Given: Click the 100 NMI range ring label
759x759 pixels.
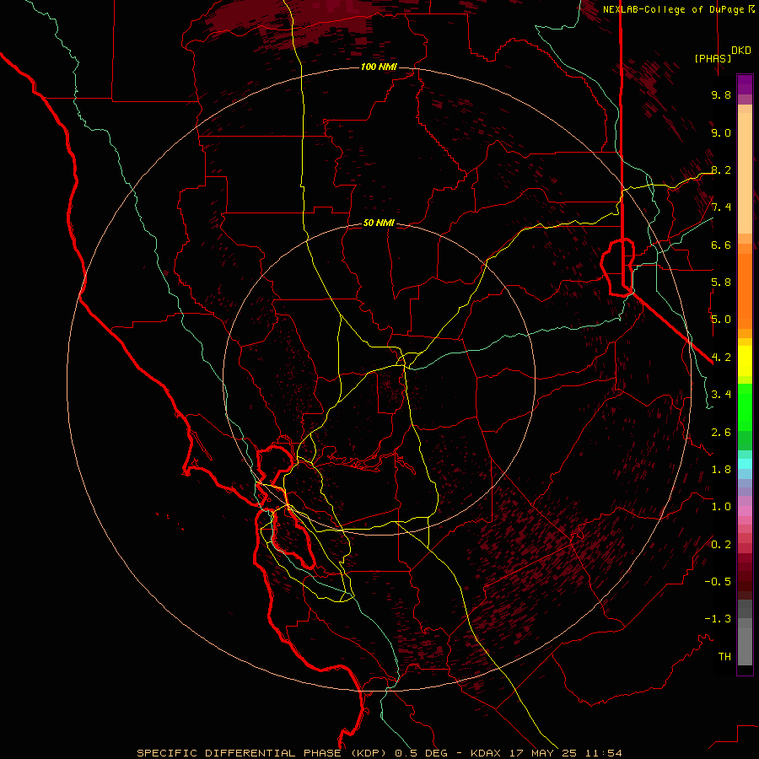Looking at the screenshot, I should coord(379,67).
